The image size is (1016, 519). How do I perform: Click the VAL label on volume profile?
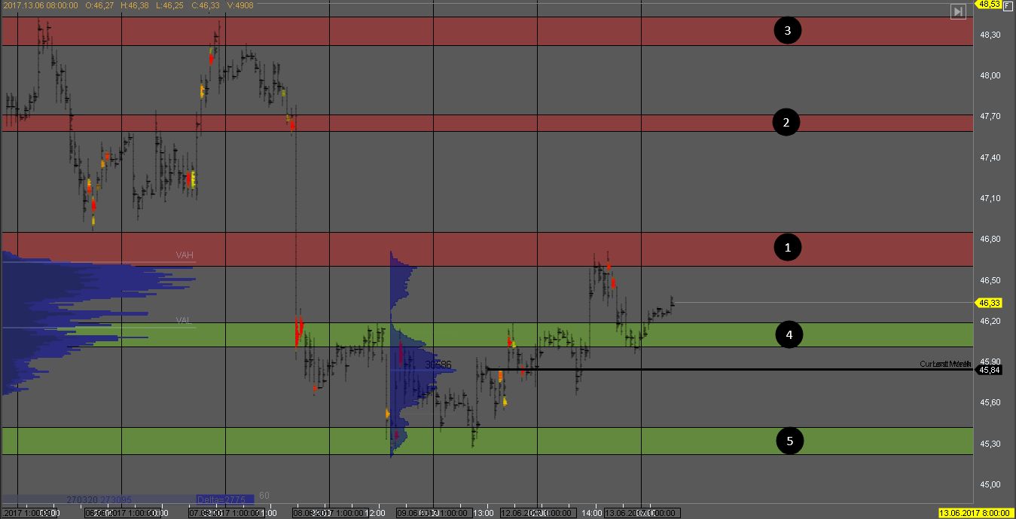click(184, 320)
